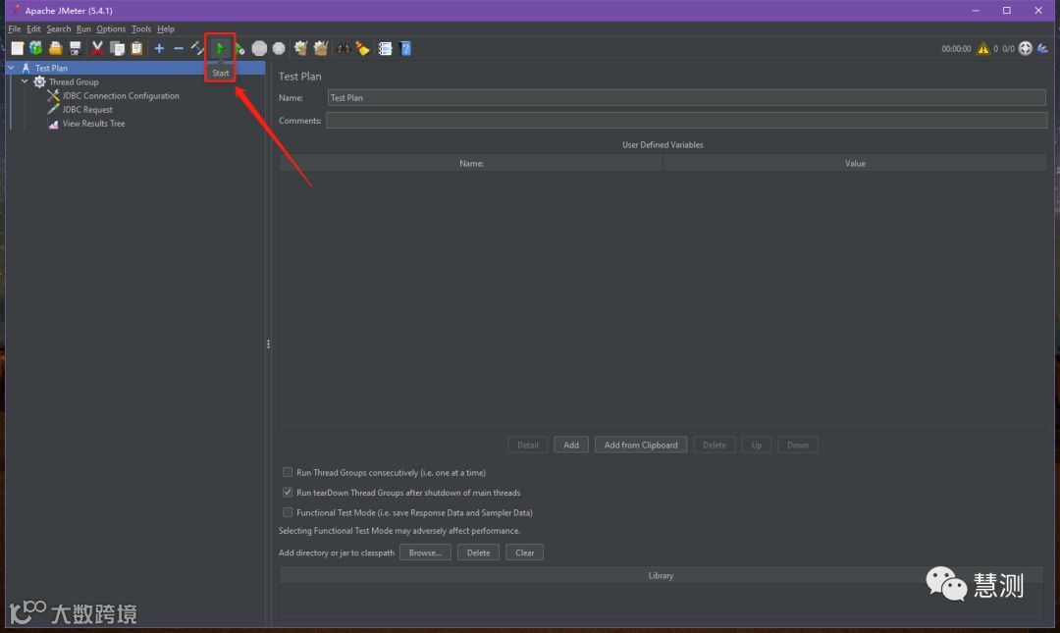Screen dimensions: 1060x633
Task: Collapse the Thread Group node
Action: pos(25,81)
